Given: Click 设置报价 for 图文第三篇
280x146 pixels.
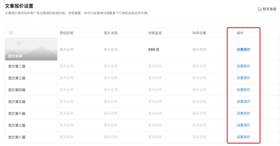Looking at the screenshot, I should pos(243,78).
